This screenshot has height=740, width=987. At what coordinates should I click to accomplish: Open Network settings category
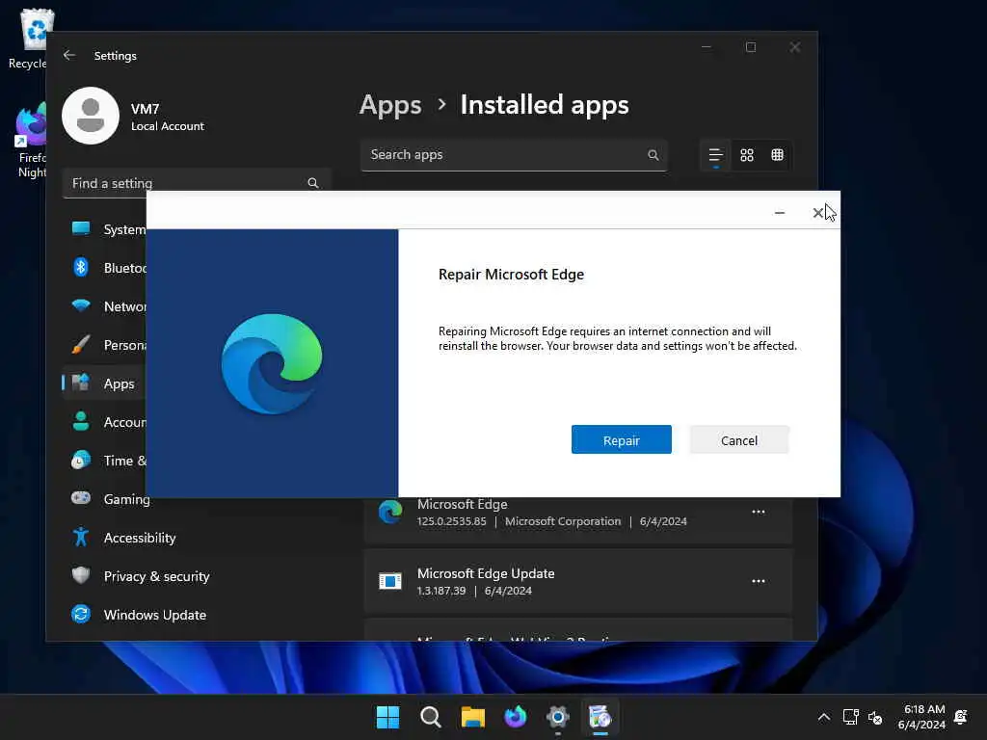pyautogui.click(x=104, y=306)
